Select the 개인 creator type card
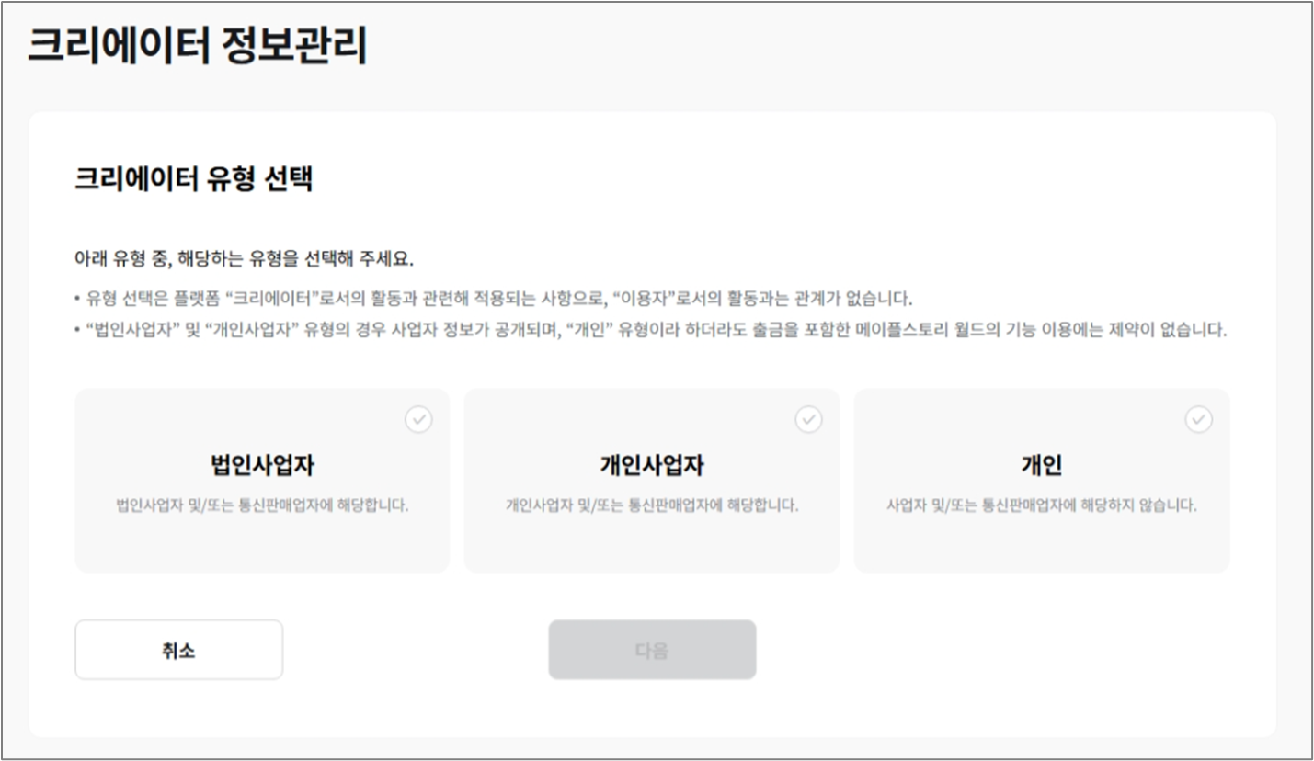This screenshot has height=761, width=1314. point(1042,480)
